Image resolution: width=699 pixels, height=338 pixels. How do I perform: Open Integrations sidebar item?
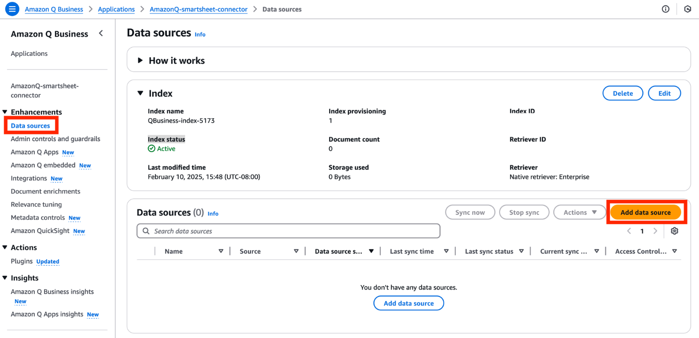tap(29, 178)
